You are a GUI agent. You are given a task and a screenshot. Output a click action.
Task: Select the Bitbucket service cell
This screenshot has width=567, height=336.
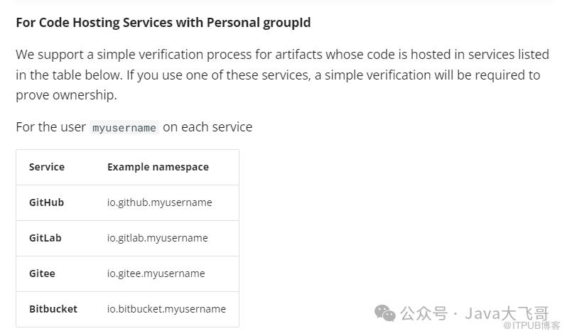tap(53, 309)
